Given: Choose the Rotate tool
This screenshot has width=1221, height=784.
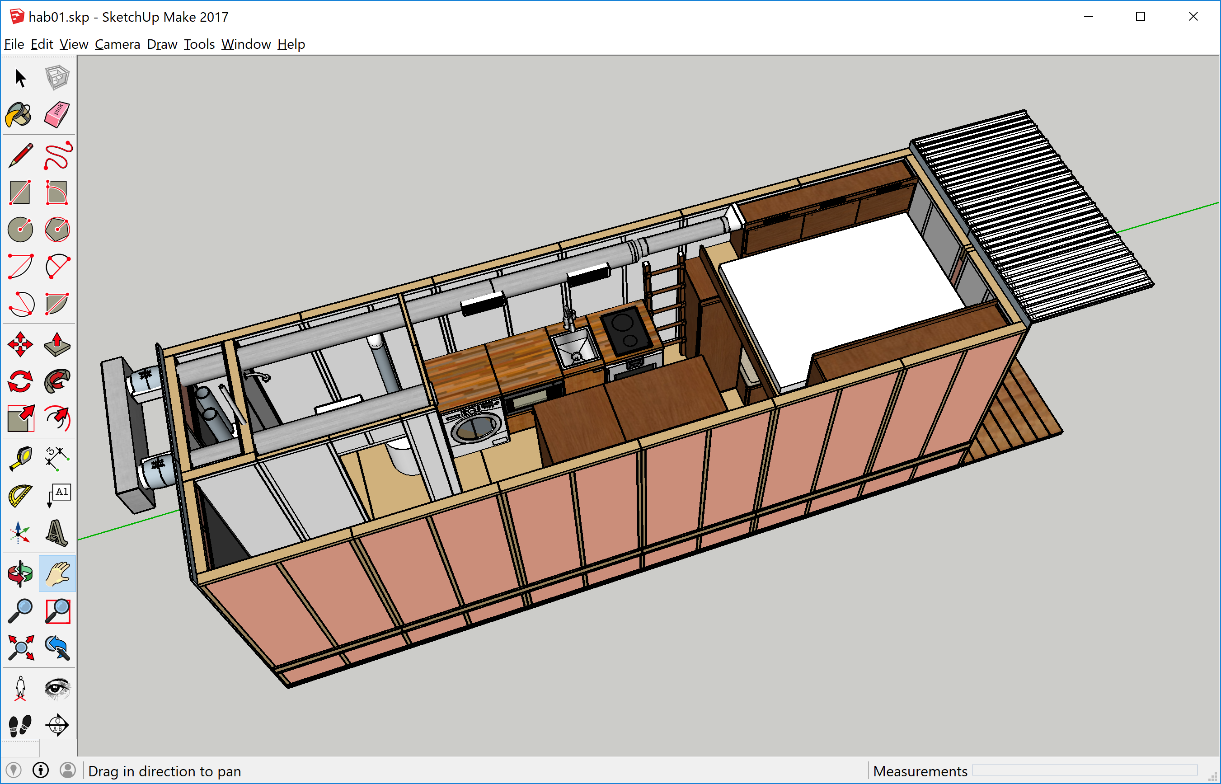Looking at the screenshot, I should tap(20, 381).
